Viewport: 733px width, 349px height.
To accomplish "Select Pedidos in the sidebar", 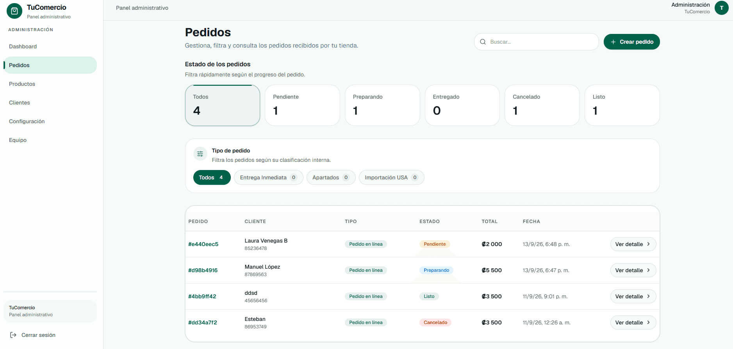I will click(x=50, y=65).
